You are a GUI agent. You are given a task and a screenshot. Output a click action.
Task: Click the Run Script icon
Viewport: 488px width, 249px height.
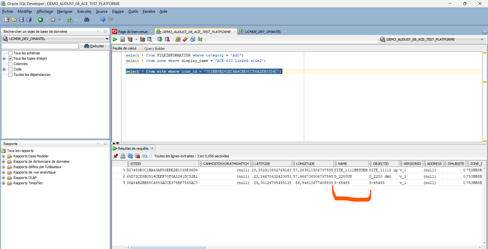pyautogui.click(x=123, y=39)
